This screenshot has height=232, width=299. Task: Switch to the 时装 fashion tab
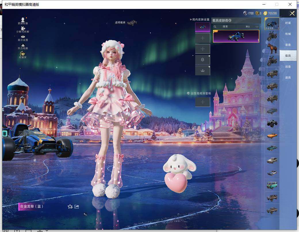[288, 23]
